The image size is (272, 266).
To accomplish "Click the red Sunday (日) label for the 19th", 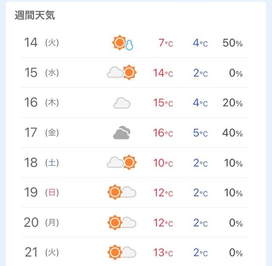I will tap(52, 192).
